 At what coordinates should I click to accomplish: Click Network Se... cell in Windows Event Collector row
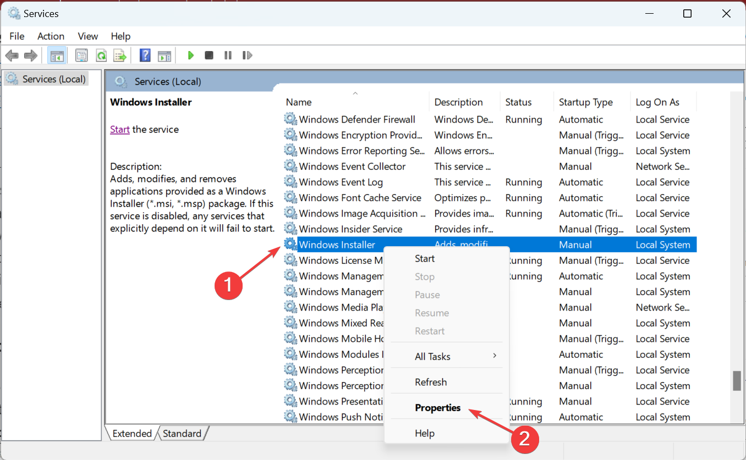662,166
